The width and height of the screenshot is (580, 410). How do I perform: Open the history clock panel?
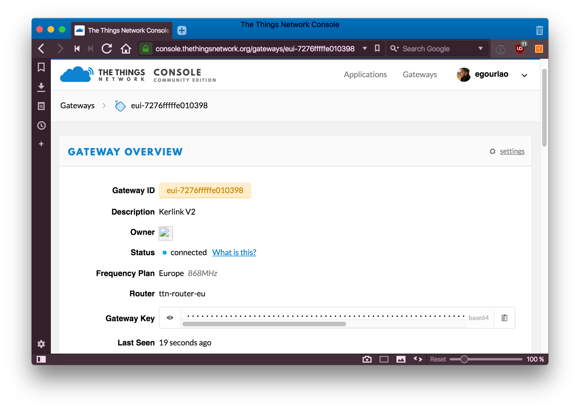click(x=41, y=125)
